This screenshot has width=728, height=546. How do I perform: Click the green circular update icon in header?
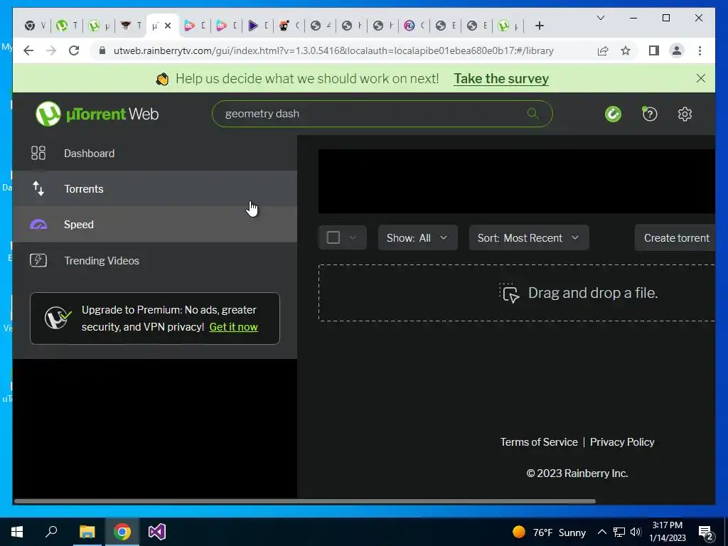[613, 114]
